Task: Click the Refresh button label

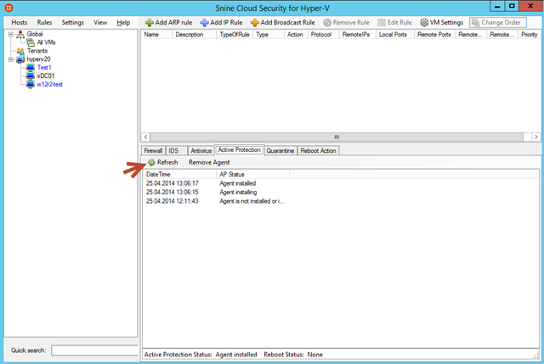Action: click(x=167, y=162)
